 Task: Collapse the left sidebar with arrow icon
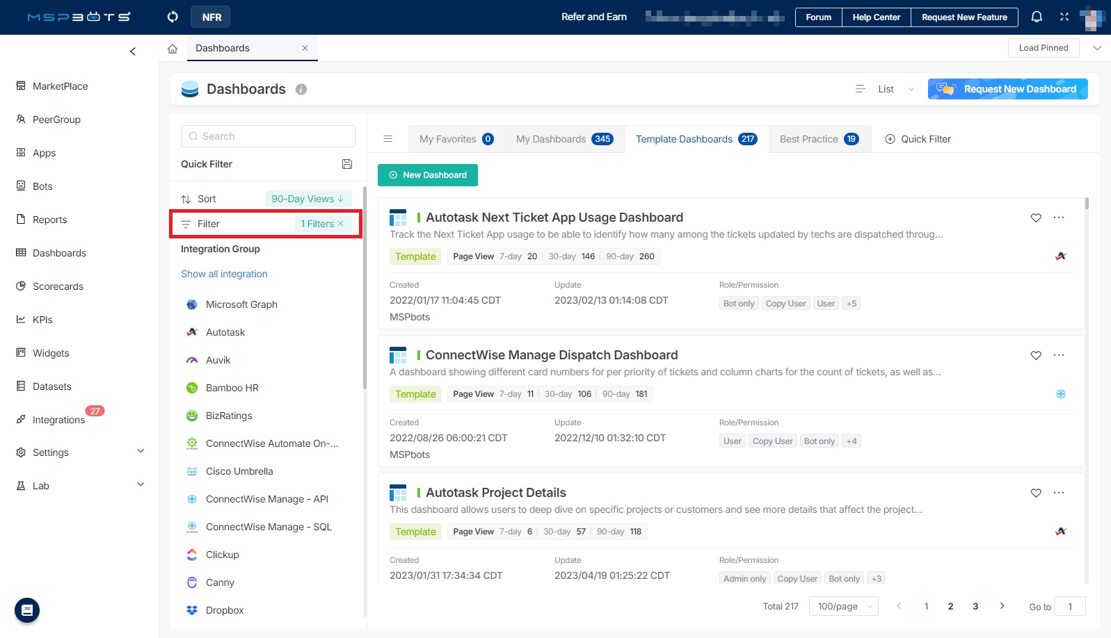click(x=133, y=51)
